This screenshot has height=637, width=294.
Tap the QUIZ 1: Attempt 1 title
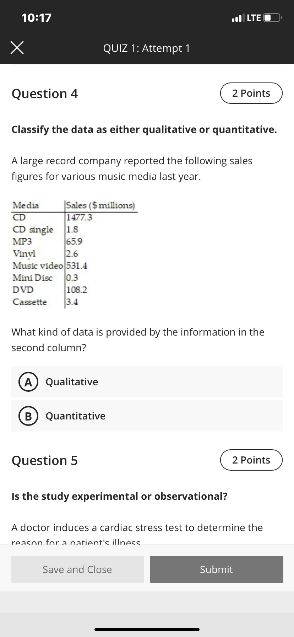(147, 48)
